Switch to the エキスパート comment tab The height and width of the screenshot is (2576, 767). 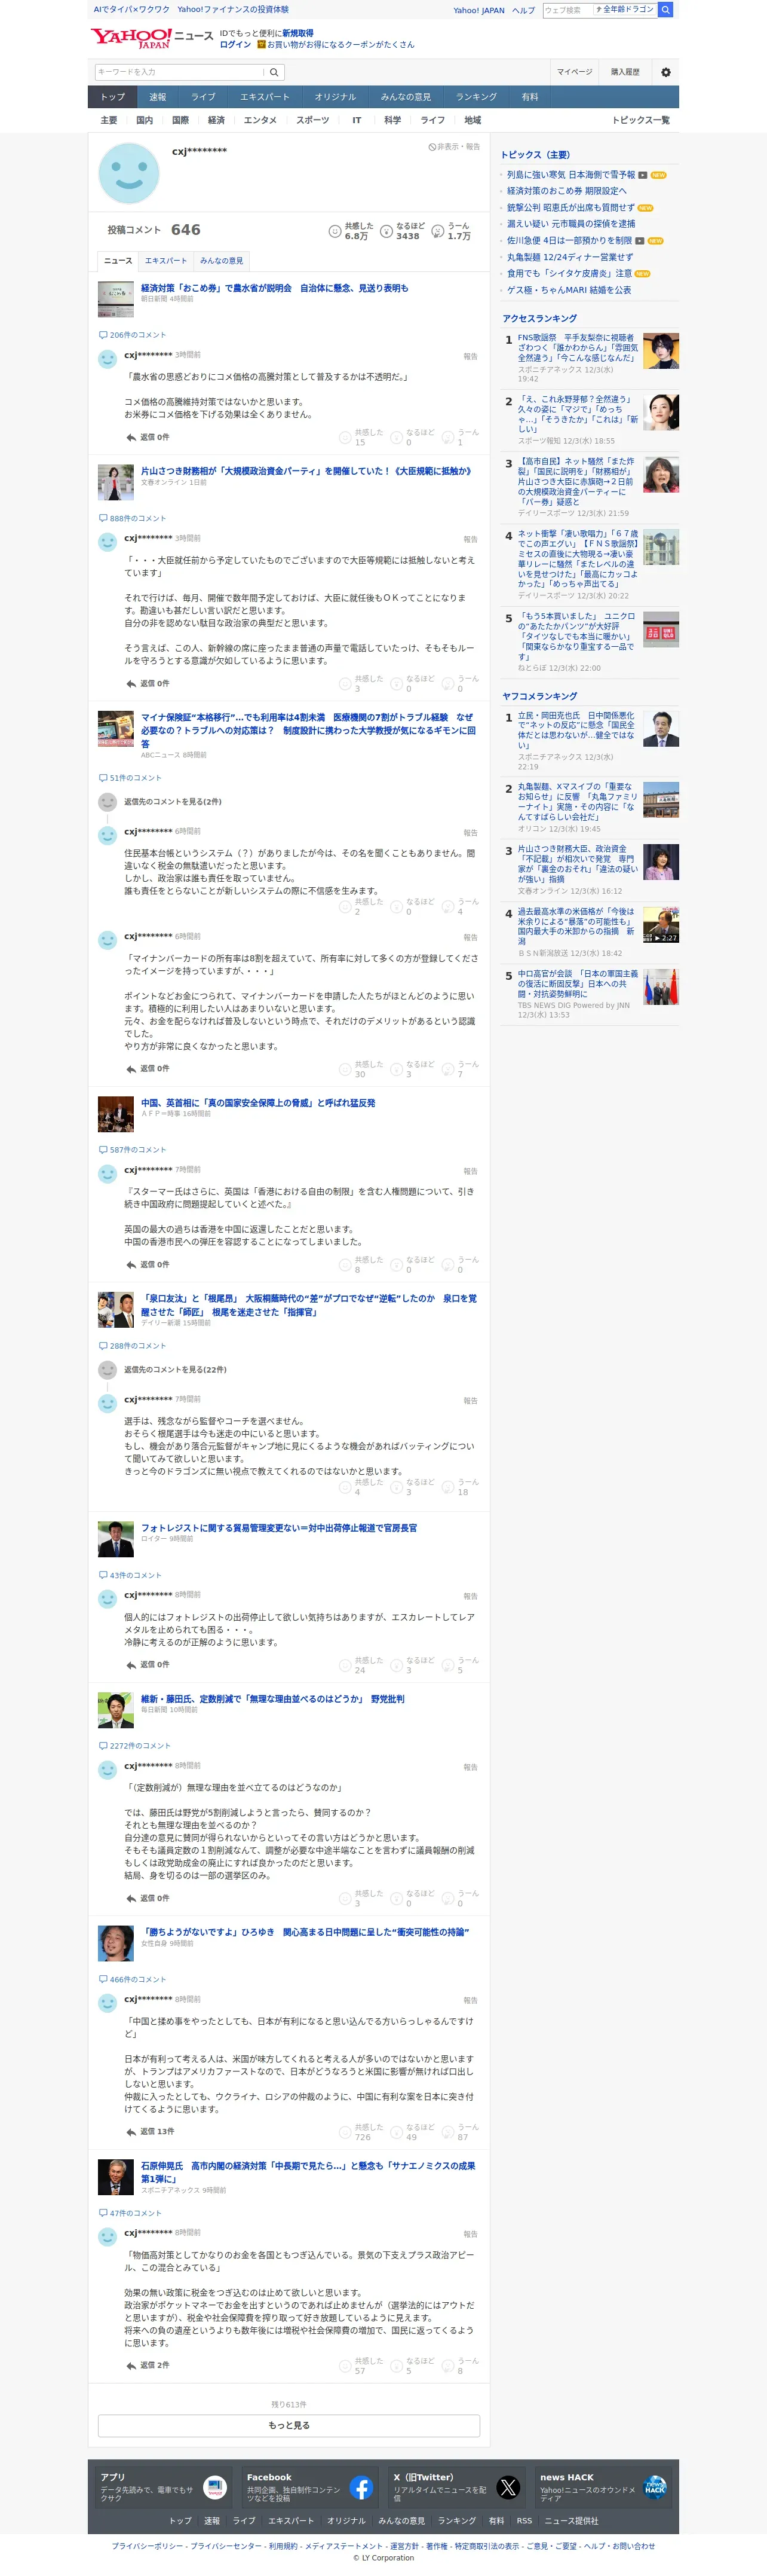tap(166, 261)
